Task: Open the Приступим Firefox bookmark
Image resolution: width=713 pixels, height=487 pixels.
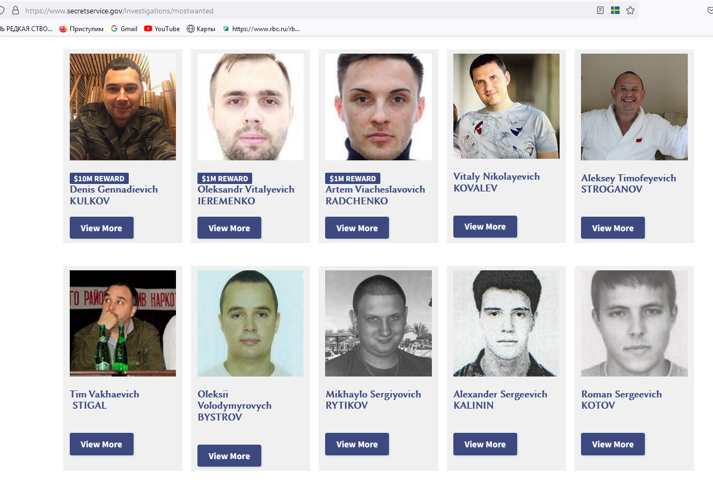Action: click(82, 29)
